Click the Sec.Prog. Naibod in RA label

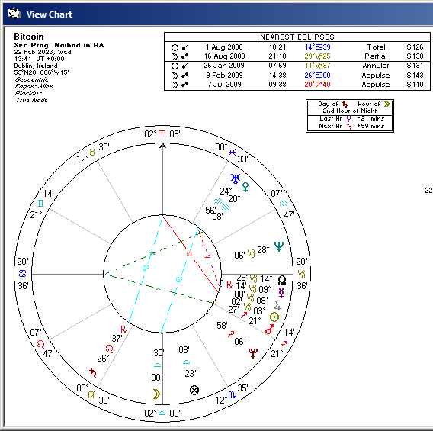[x=59, y=45]
